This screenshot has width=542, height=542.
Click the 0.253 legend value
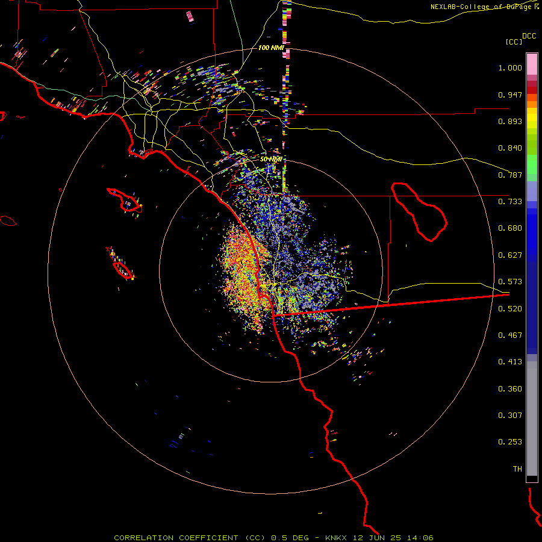coord(510,442)
